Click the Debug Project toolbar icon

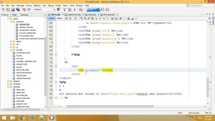point(81,9)
